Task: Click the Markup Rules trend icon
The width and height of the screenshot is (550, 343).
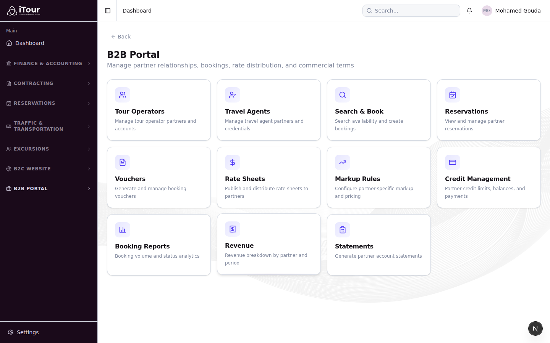Action: point(343,162)
